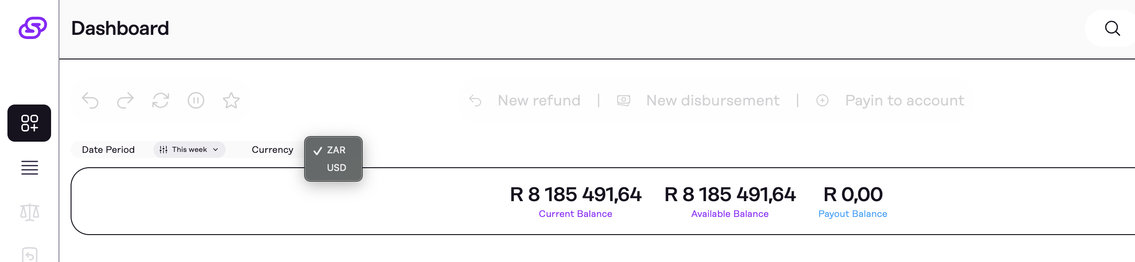This screenshot has height=262, width=1135.
Task: Pause updates with the pause icon
Action: pyautogui.click(x=196, y=100)
